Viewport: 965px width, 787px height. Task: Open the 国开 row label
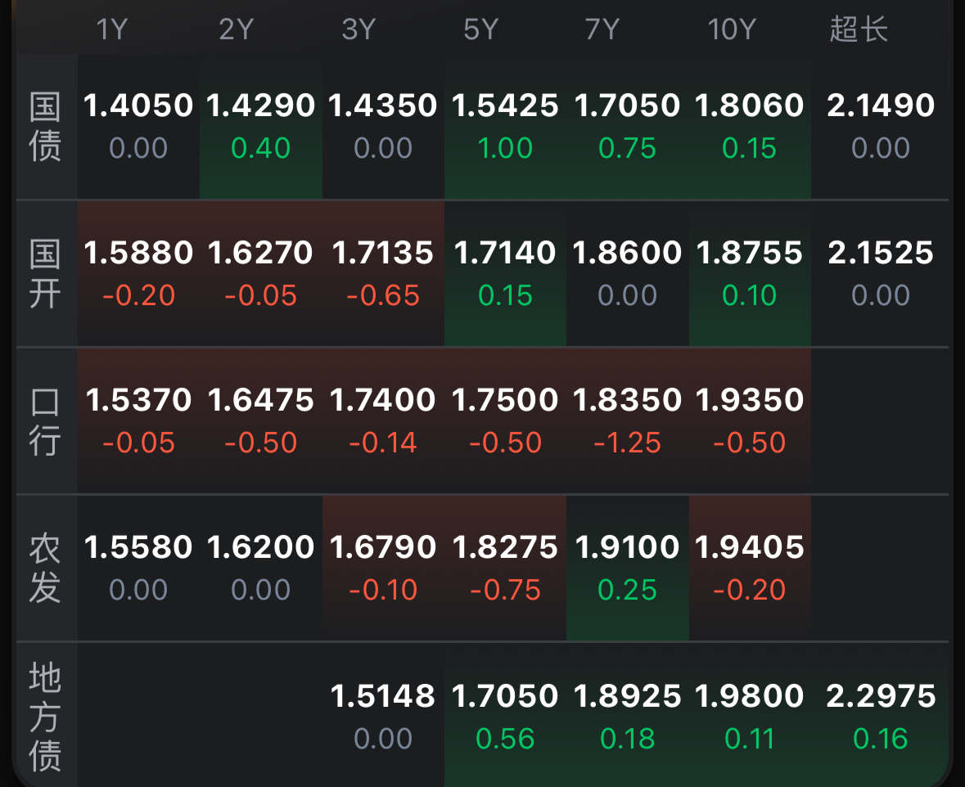coord(46,274)
